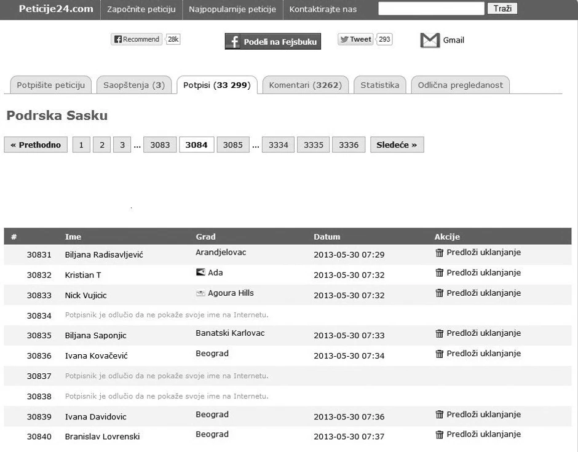Click Predloži uklanjanje for Biljana Radisavljević
578x452 pixels.
click(x=484, y=253)
